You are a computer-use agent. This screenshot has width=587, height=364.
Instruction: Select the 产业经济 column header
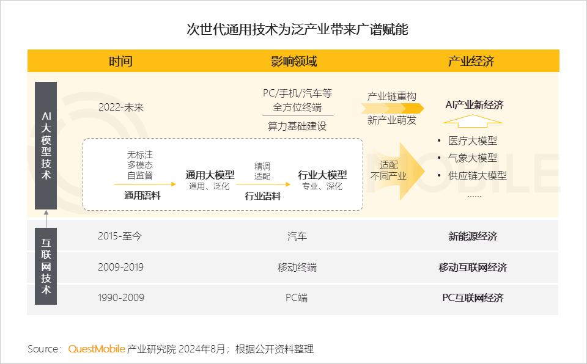471,61
